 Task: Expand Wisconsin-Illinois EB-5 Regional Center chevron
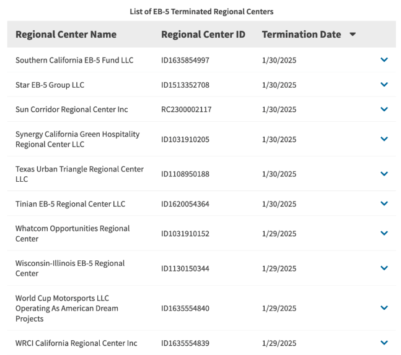(x=384, y=268)
